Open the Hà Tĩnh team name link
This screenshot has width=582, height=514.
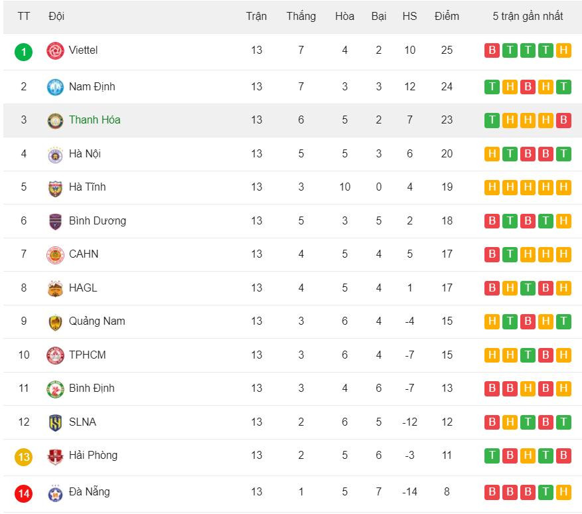click(87, 187)
